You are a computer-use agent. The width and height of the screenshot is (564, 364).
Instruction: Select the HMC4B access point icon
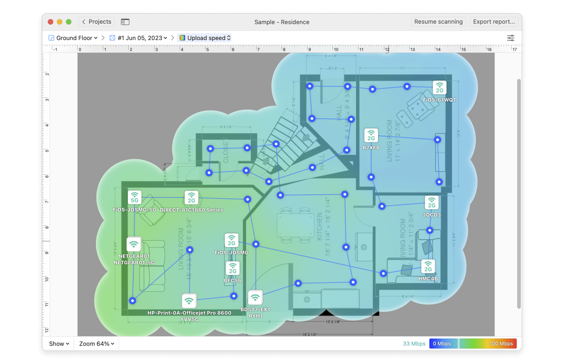[x=428, y=267]
